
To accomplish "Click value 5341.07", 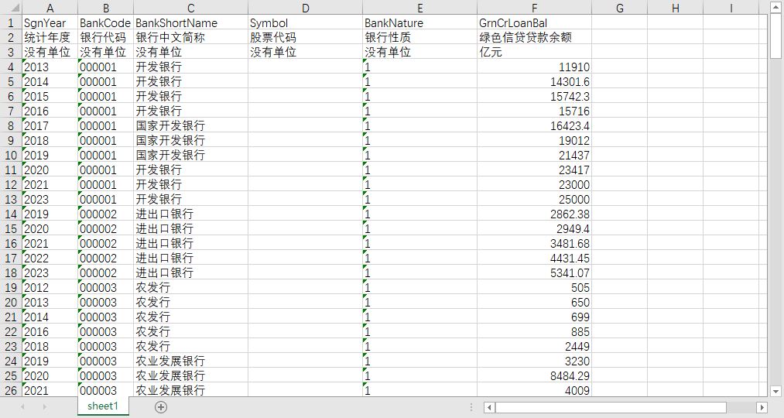I will click(x=535, y=272).
